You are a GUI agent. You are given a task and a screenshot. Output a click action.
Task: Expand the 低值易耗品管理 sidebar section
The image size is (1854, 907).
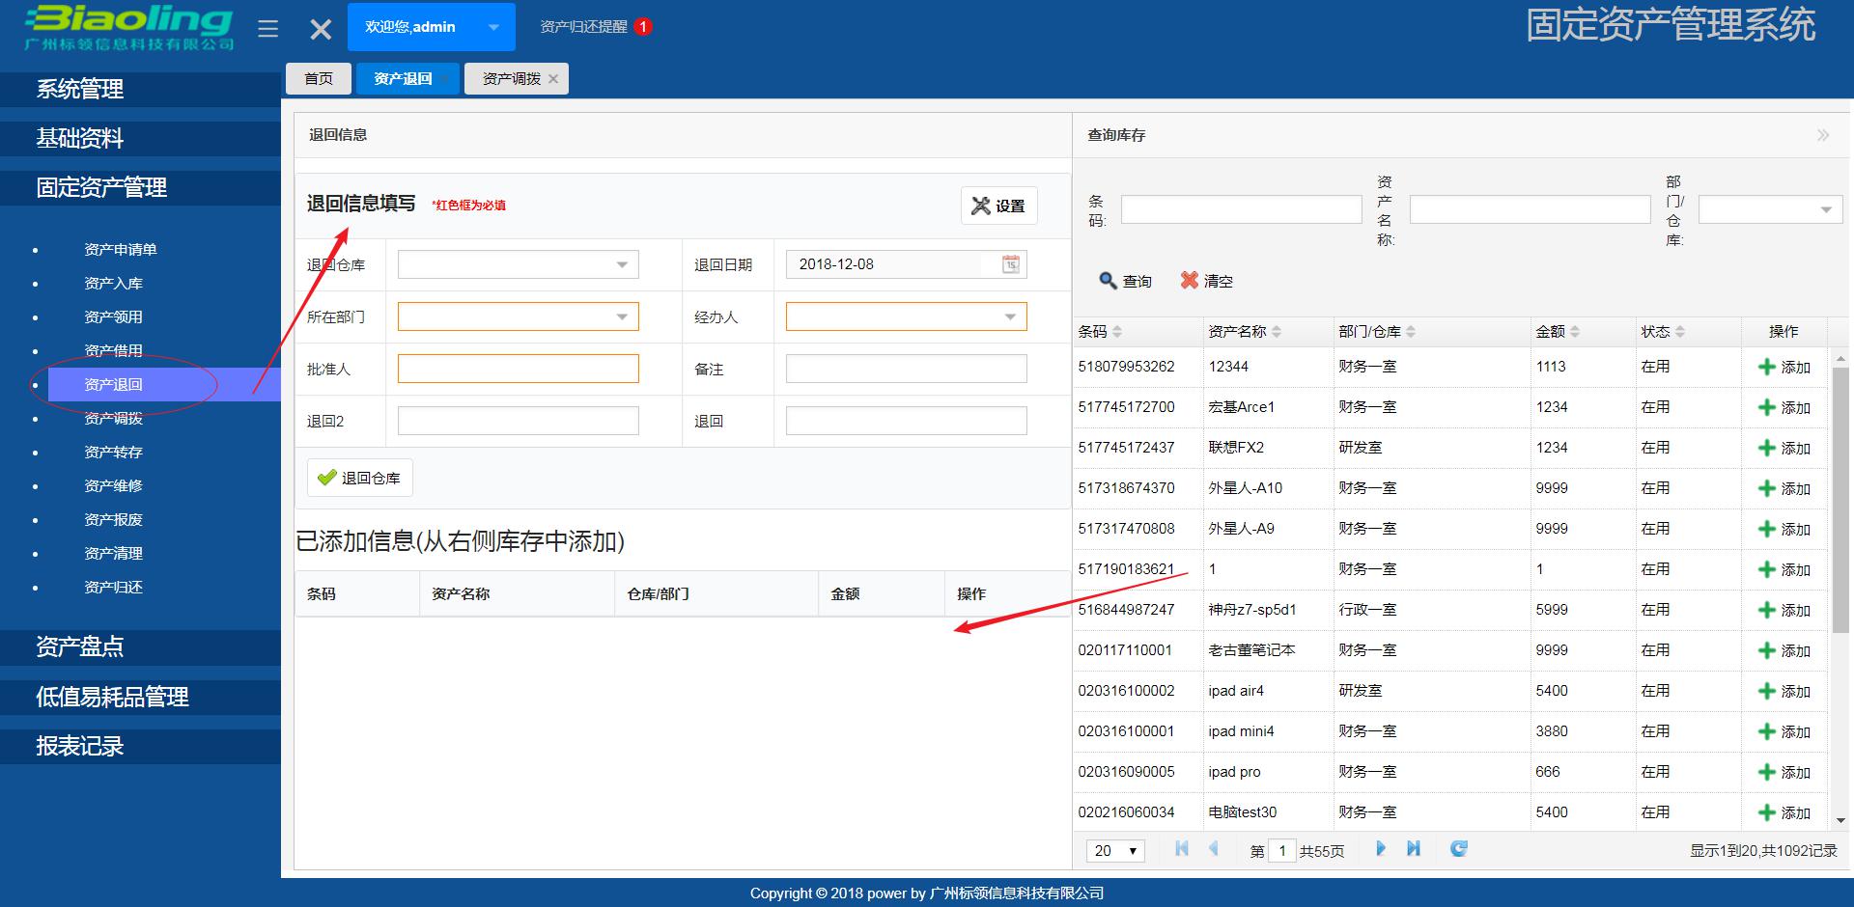[x=112, y=697]
